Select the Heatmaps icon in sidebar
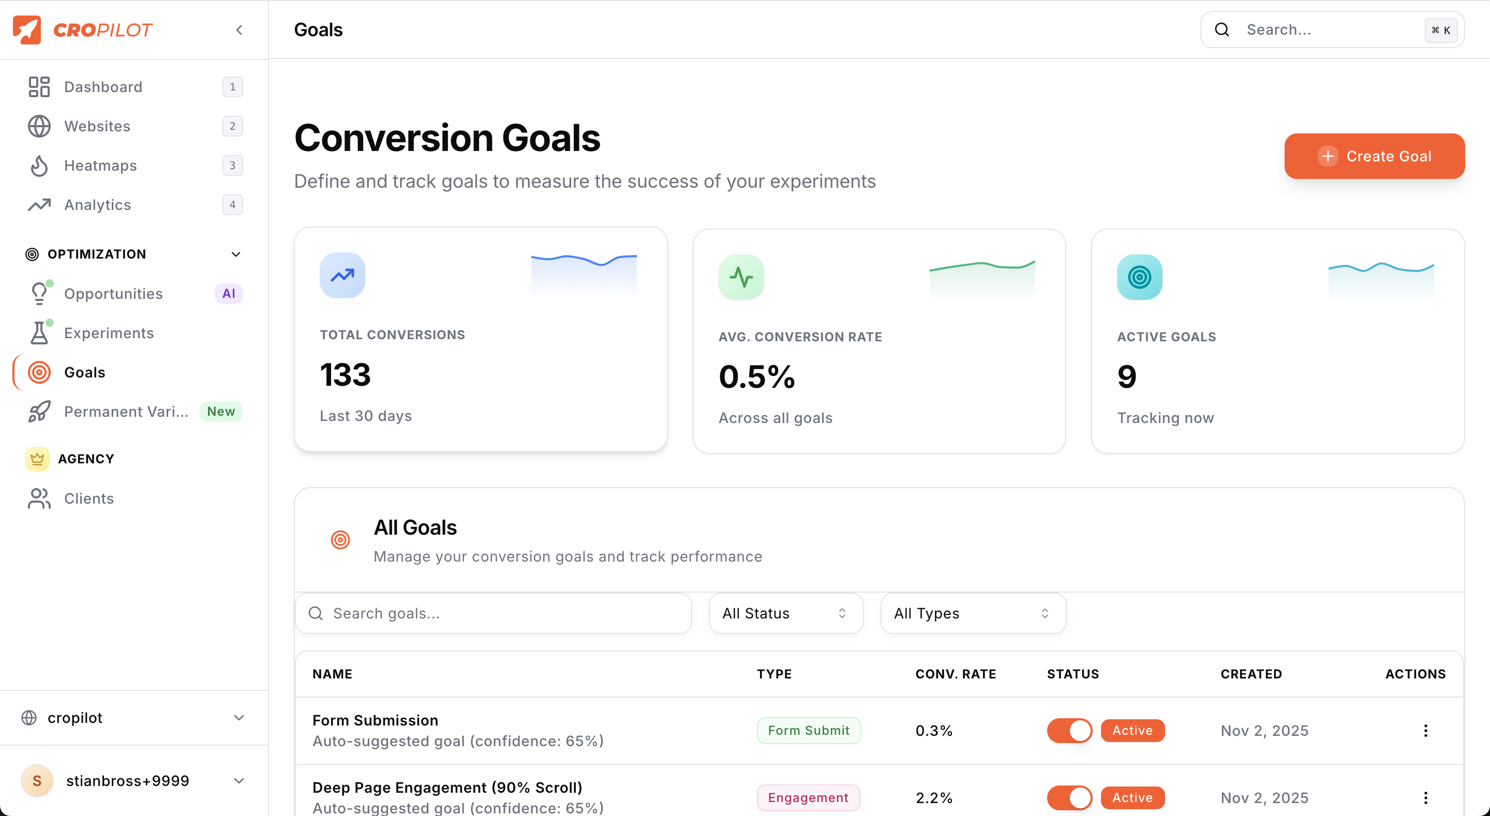The image size is (1490, 816). (38, 165)
